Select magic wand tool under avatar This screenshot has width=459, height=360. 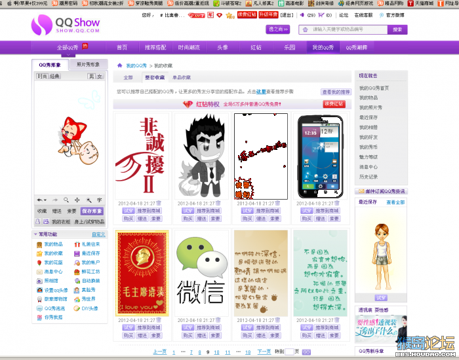pos(89,200)
